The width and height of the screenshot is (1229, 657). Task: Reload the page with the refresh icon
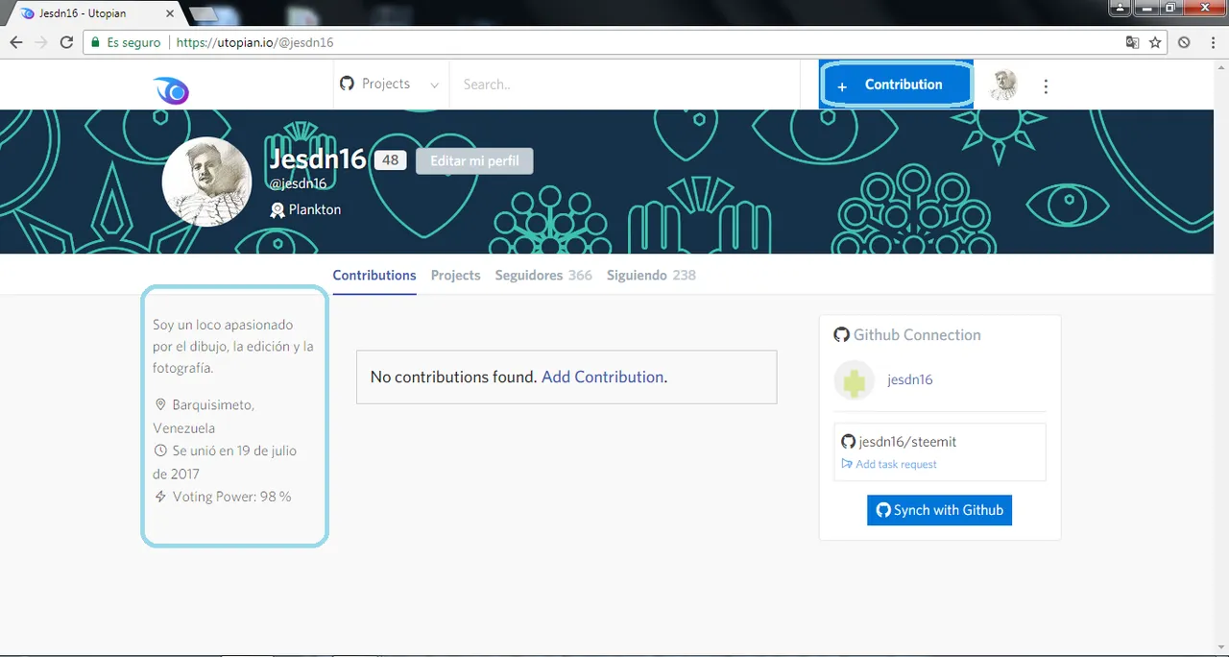point(66,42)
